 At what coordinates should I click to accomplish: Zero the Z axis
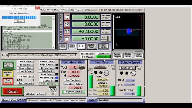point(67,31)
